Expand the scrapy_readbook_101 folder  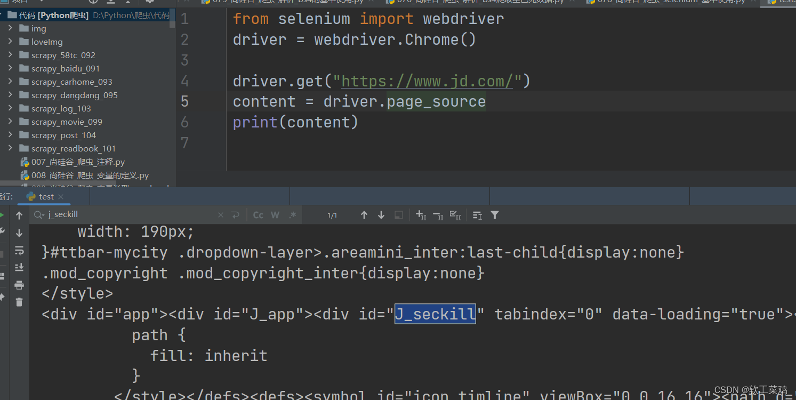point(10,148)
